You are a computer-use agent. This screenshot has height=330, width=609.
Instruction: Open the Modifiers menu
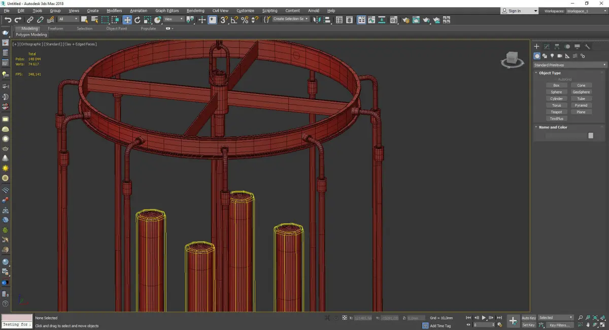click(x=114, y=11)
